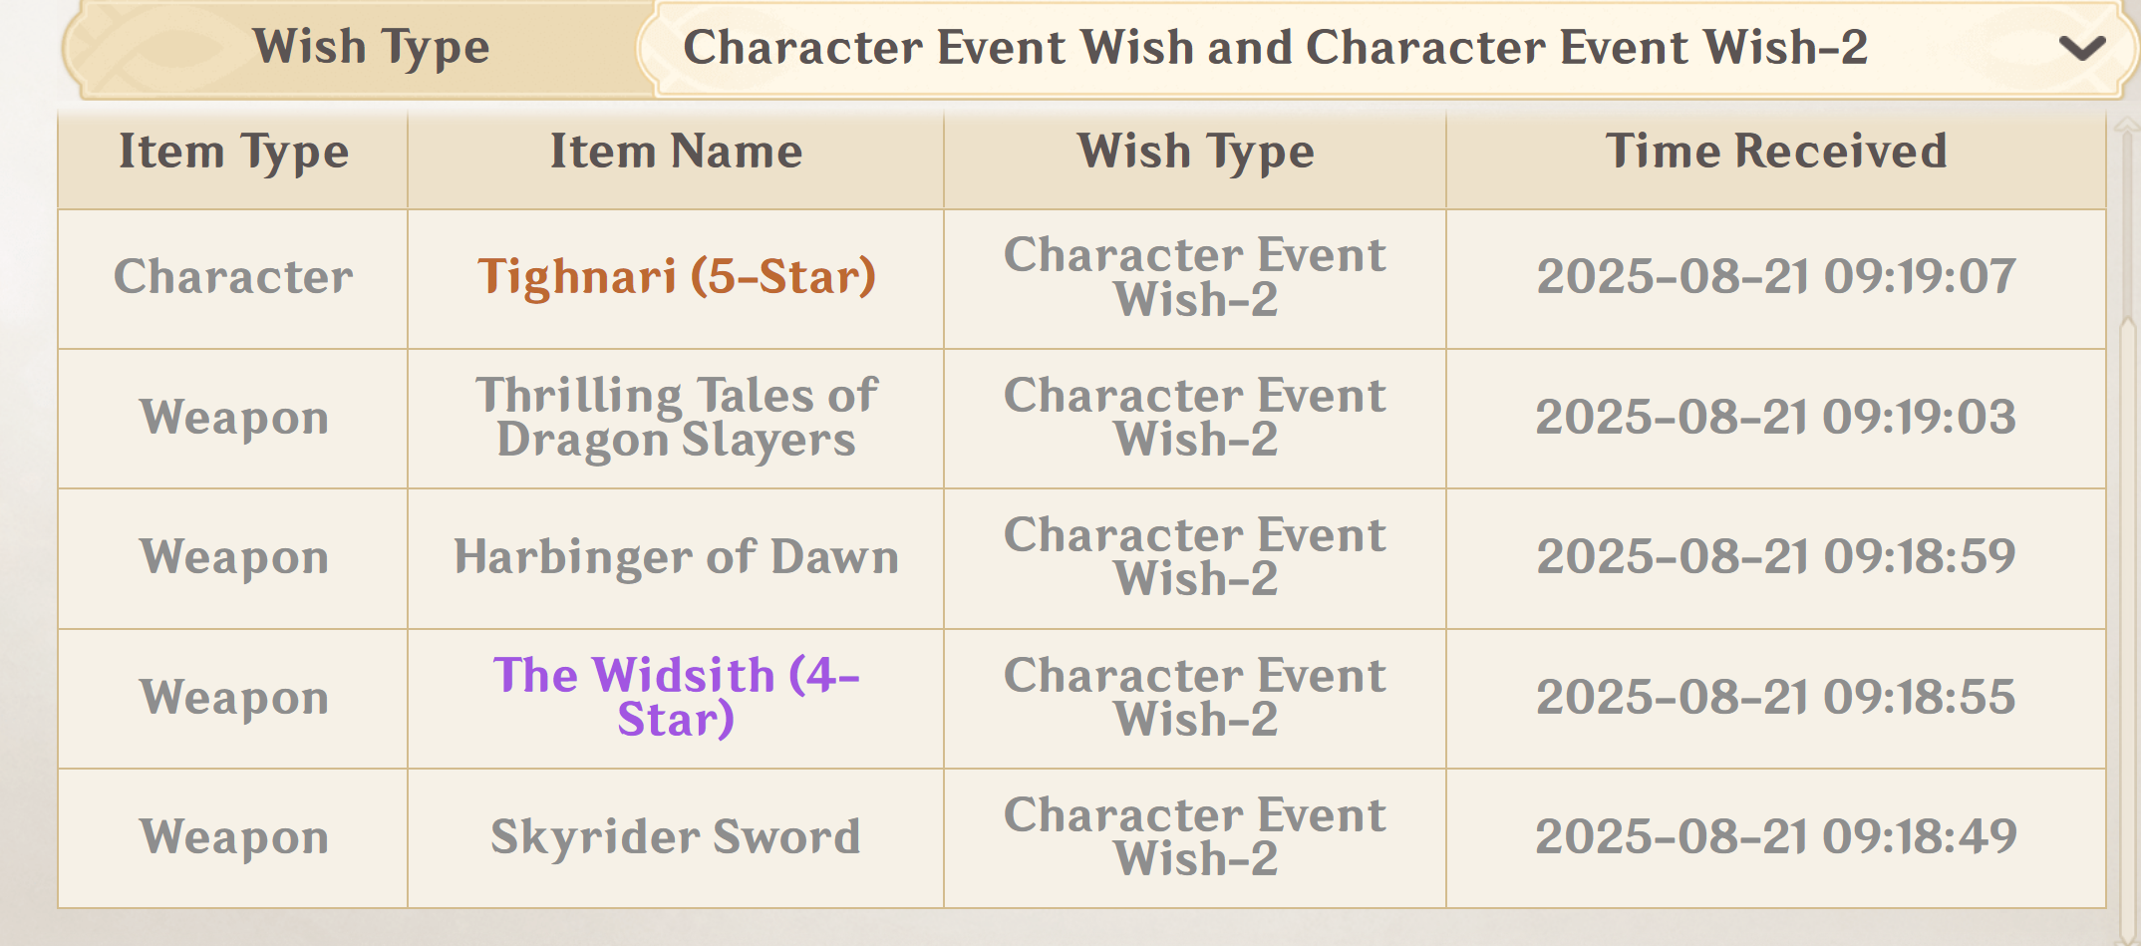Image resolution: width=2141 pixels, height=946 pixels.
Task: Click the 09:19:03 timestamp cell
Action: (x=1776, y=418)
